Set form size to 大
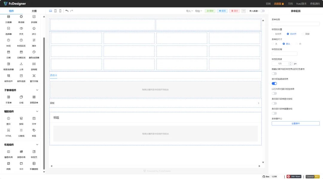323x179 pixels. (275, 44)
